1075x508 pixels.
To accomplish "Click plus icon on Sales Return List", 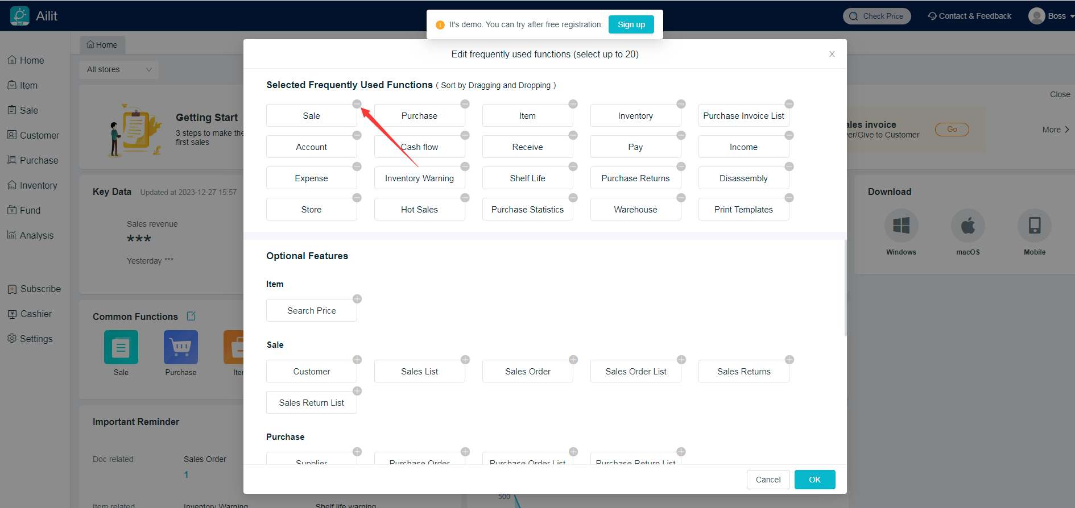I will 357,391.
